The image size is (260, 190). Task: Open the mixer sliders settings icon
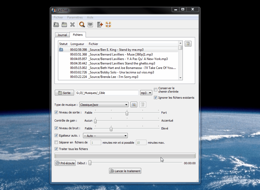(90, 25)
